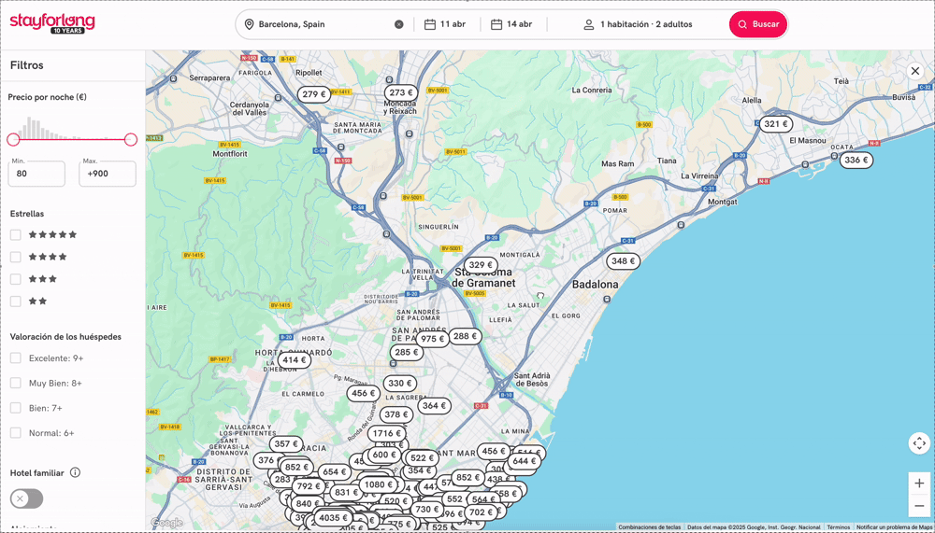Click the minimum price input field
The height and width of the screenshot is (533, 935).
tap(37, 174)
